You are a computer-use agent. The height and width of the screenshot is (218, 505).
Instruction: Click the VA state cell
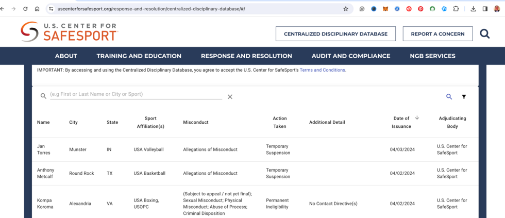[x=109, y=204]
